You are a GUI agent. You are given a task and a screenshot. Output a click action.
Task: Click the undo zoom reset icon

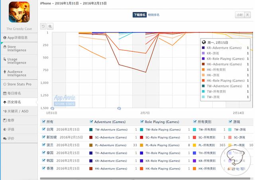(43, 26)
